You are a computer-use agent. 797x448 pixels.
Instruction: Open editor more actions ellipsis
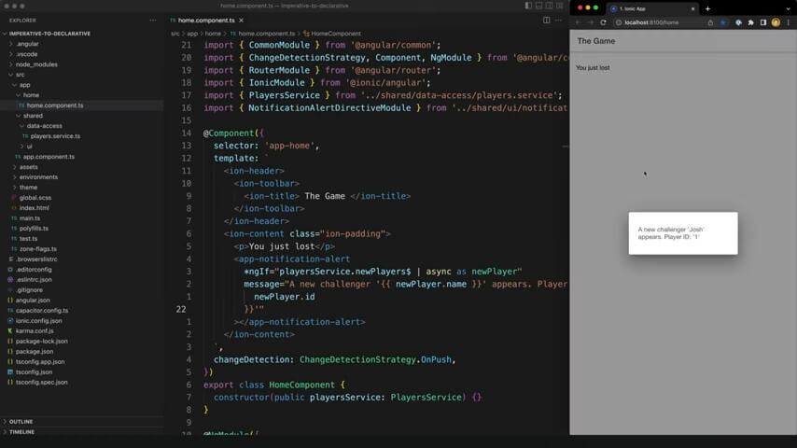(x=559, y=21)
